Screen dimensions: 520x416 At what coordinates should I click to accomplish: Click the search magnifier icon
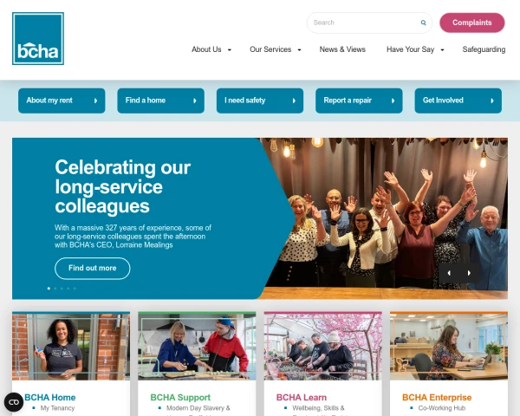tap(423, 23)
